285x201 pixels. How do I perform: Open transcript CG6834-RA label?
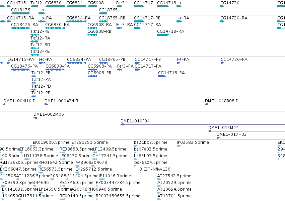pyautogui.click(x=78, y=18)
